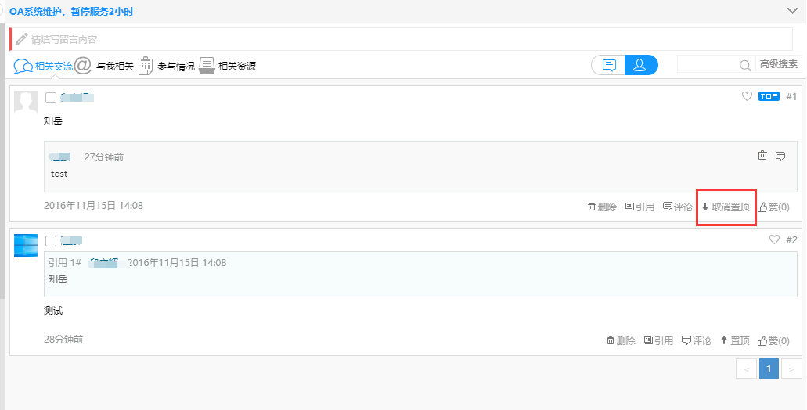
Task: Click the heart favorite icon on post #2
Action: point(775,239)
